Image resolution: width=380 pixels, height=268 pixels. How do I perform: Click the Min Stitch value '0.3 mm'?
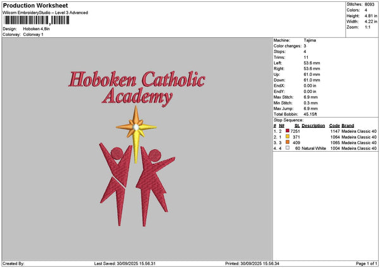click(x=310, y=103)
